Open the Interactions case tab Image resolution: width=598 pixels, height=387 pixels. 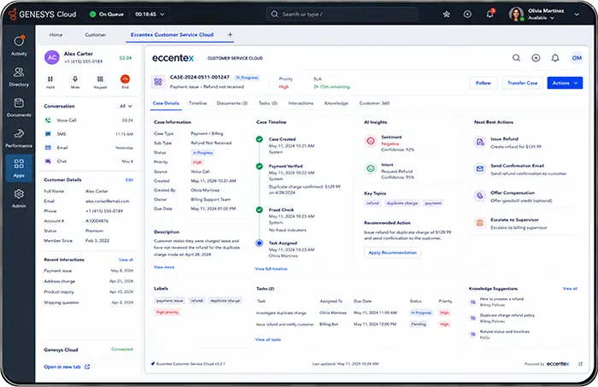[301, 103]
